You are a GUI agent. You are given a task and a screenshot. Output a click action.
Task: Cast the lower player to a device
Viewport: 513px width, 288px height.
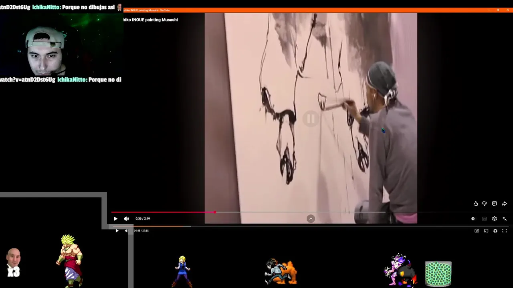click(x=486, y=231)
